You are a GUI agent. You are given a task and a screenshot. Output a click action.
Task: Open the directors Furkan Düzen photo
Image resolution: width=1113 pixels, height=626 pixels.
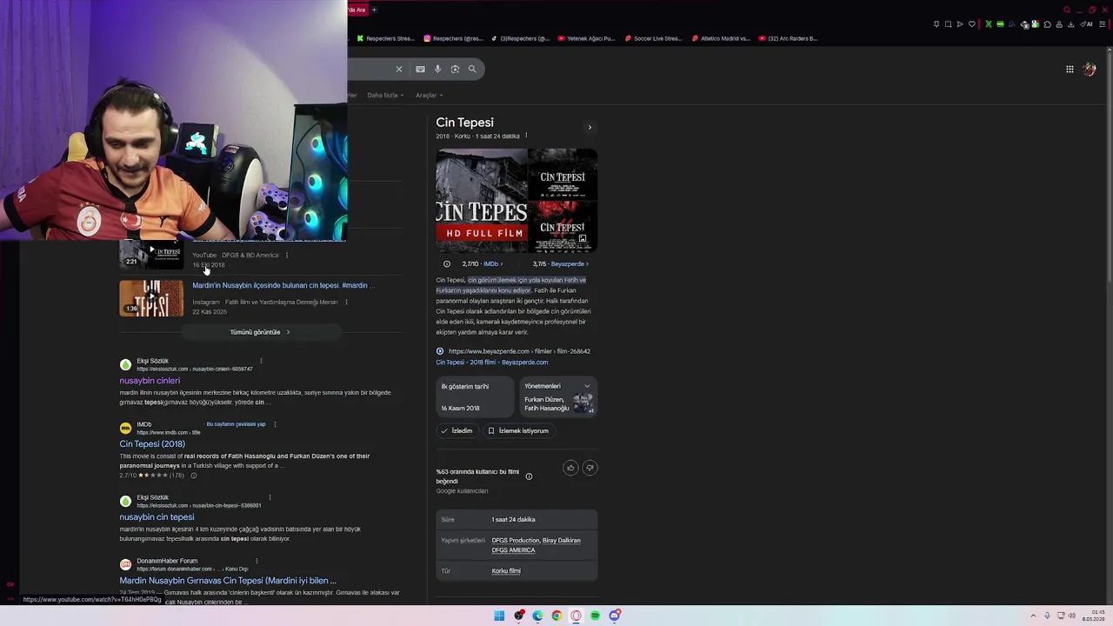583,403
